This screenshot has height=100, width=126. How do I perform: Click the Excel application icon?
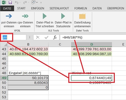(4, 3)
